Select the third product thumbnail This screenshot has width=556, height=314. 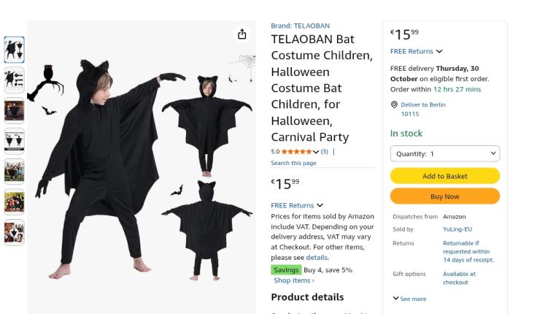tap(14, 110)
